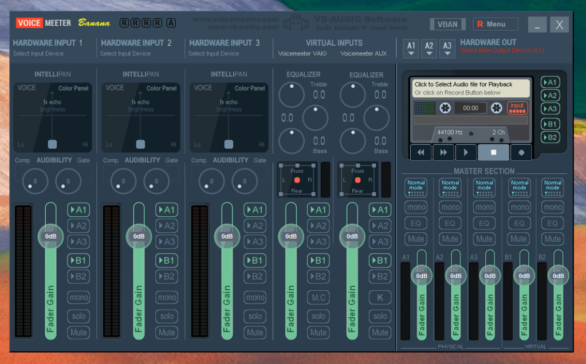Click the EQ button on B2 bus
The width and height of the screenshot is (586, 364).
[x=553, y=223]
